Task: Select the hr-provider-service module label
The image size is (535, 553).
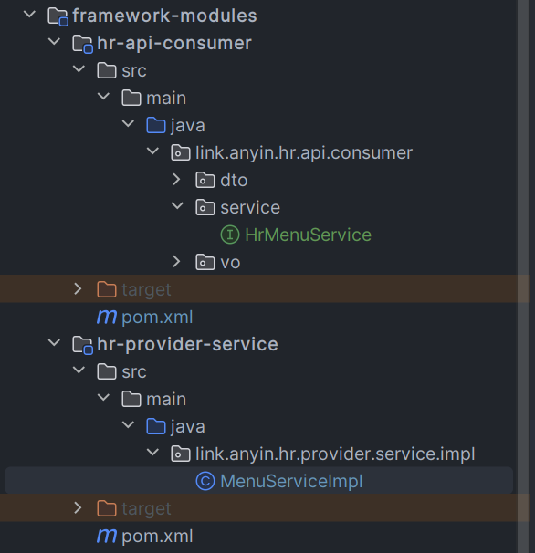Action: (x=187, y=344)
